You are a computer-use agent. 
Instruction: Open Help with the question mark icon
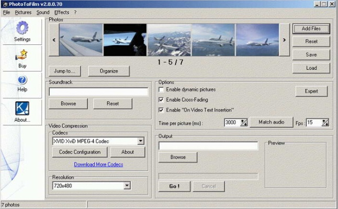pos(22,80)
